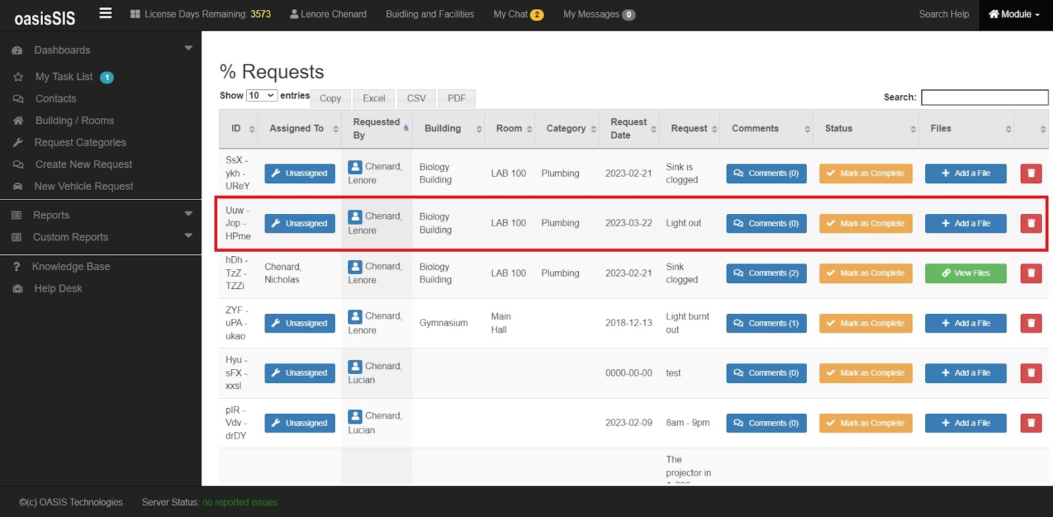1053x517 pixels.
Task: Open Building and Facilities menu
Action: (x=430, y=14)
